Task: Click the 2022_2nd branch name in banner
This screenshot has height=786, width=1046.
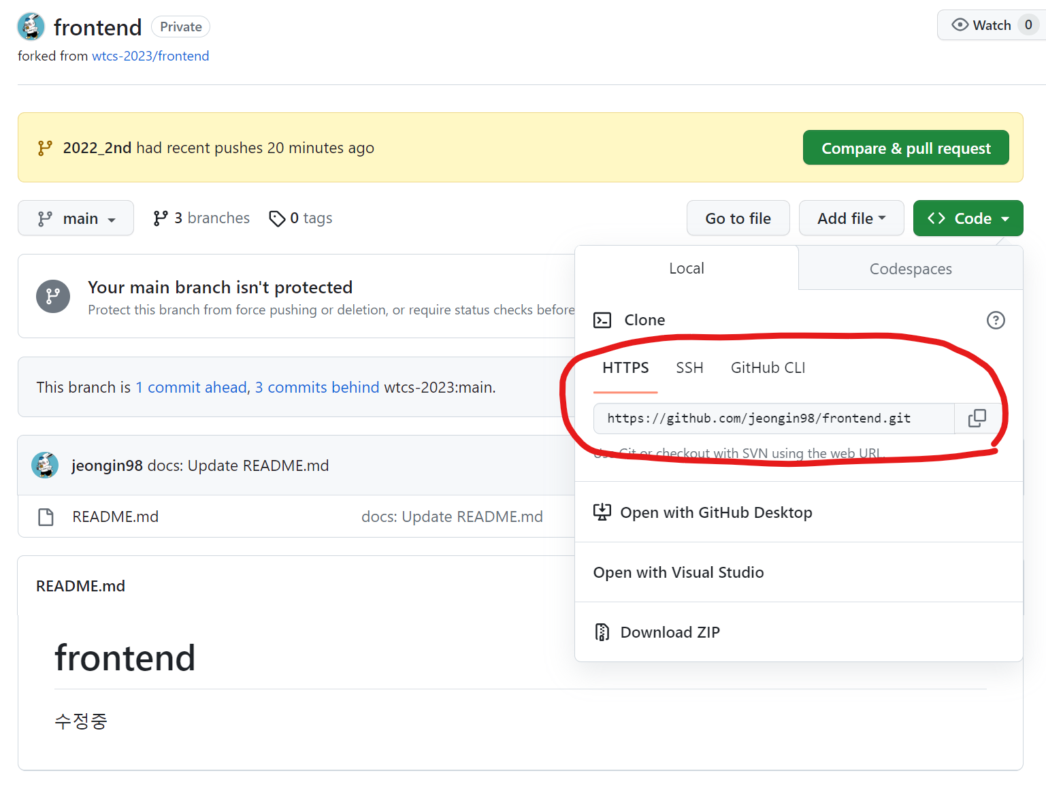Action: point(97,148)
